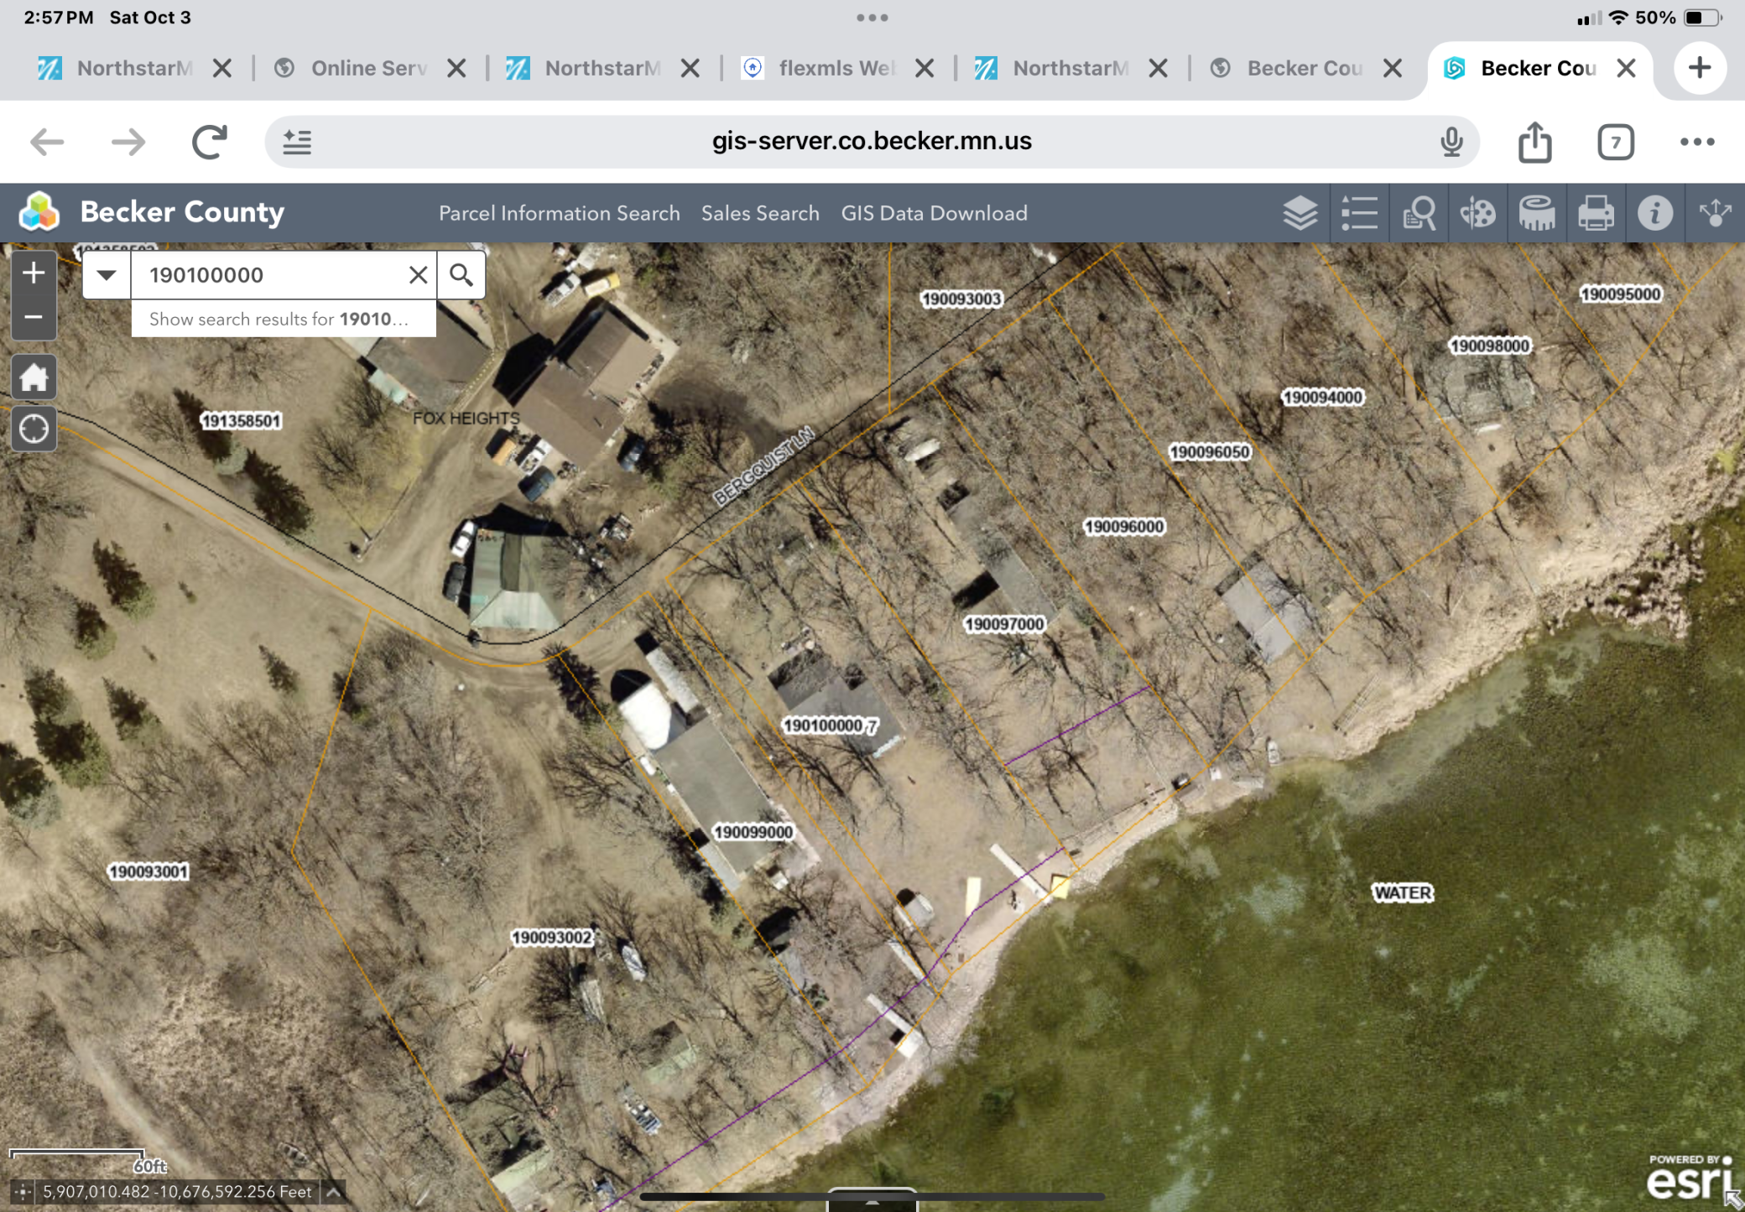The width and height of the screenshot is (1745, 1212).
Task: Open Parcel Information Search
Action: (x=559, y=213)
